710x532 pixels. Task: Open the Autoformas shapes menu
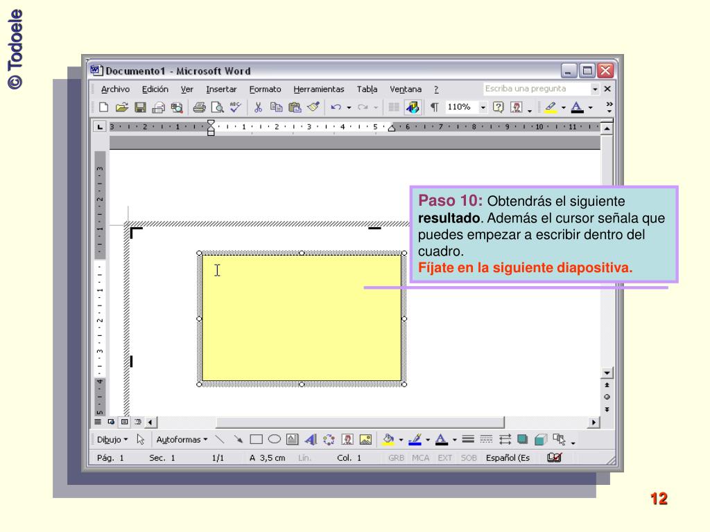(182, 439)
